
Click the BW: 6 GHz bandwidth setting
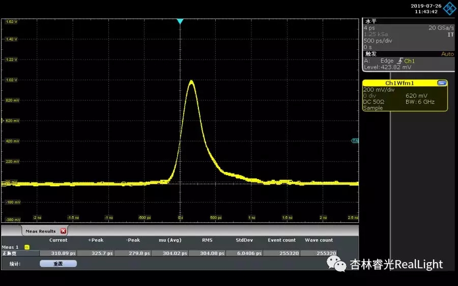click(420, 102)
